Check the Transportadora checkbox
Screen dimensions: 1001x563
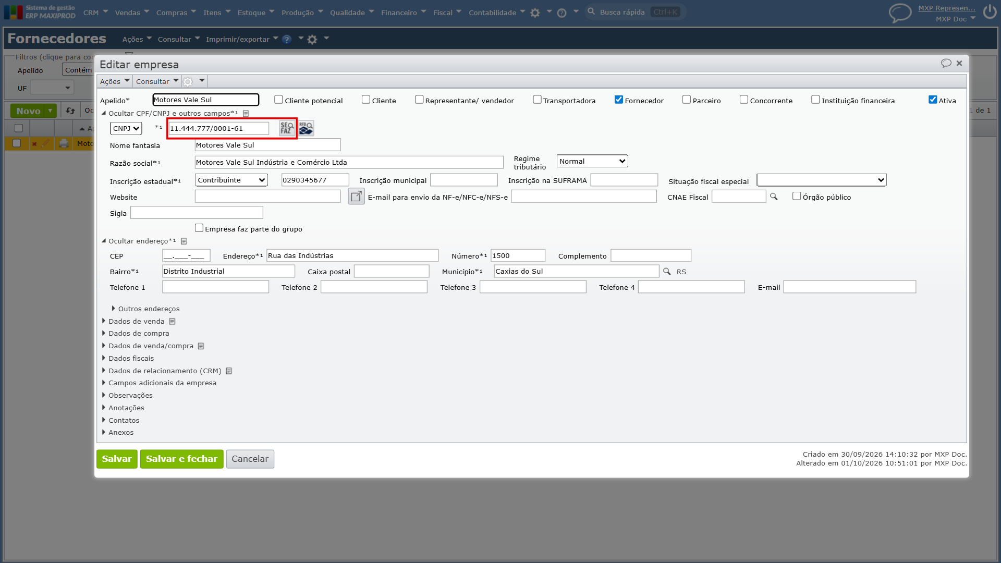[x=537, y=100]
